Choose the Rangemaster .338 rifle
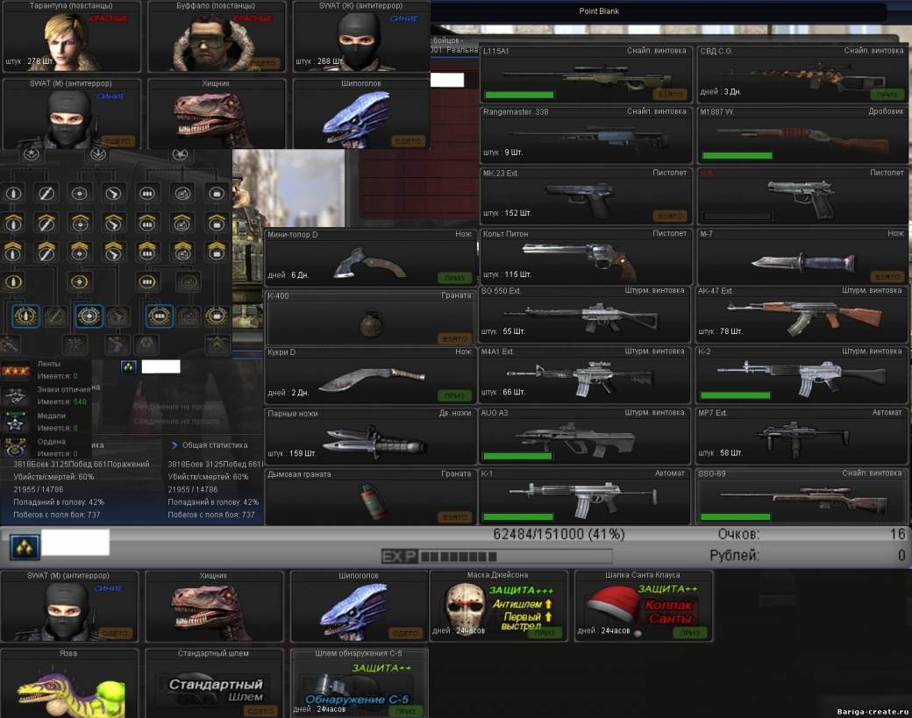Image resolution: width=912 pixels, height=718 pixels. [x=587, y=135]
